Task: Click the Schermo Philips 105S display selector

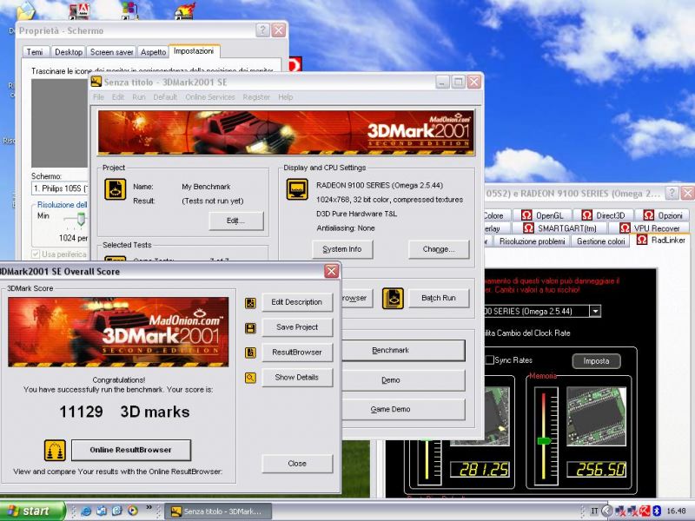Action: pyautogui.click(x=60, y=188)
